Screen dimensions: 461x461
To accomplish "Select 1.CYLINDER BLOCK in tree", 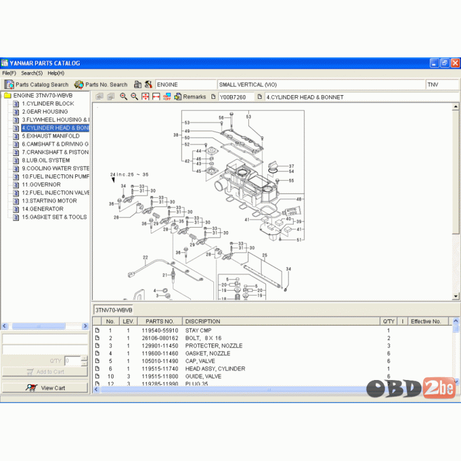I will (48, 103).
